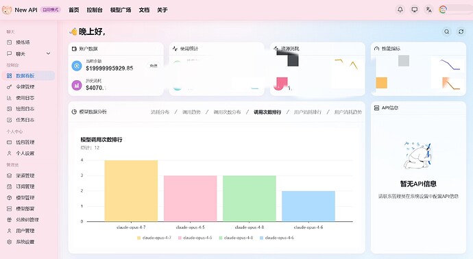Open the language switcher icon

click(428, 10)
